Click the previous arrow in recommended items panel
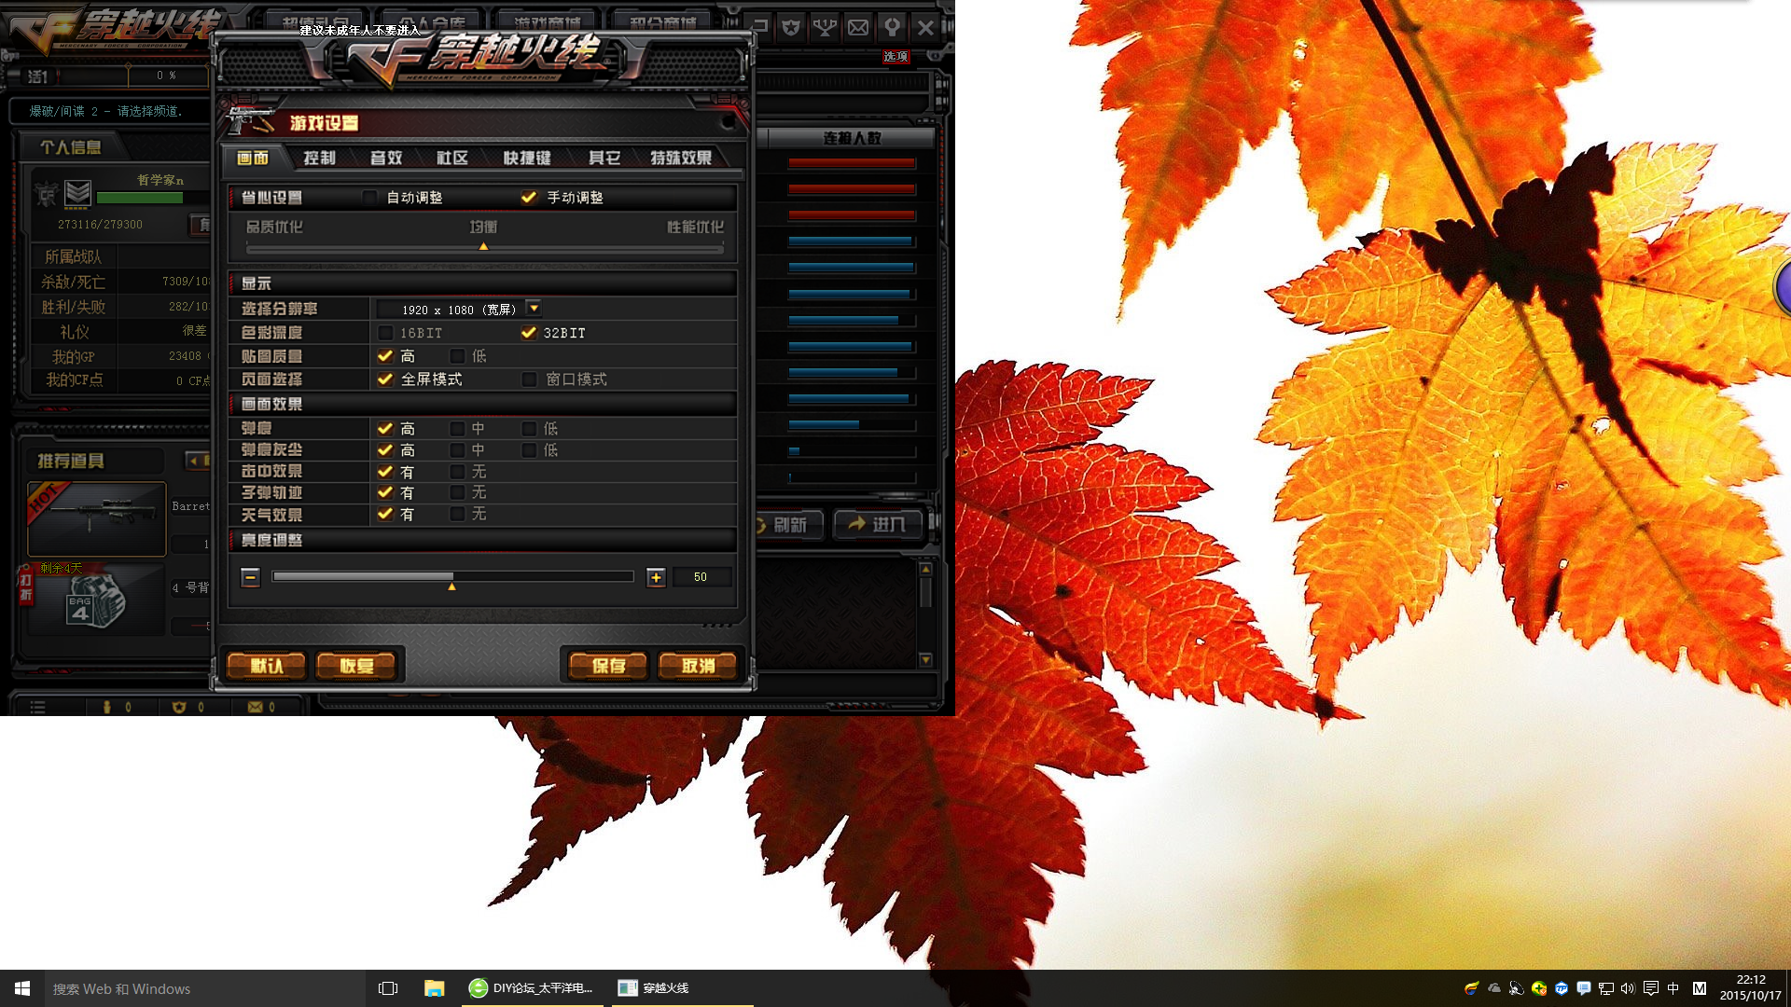This screenshot has width=1791, height=1007. [194, 460]
